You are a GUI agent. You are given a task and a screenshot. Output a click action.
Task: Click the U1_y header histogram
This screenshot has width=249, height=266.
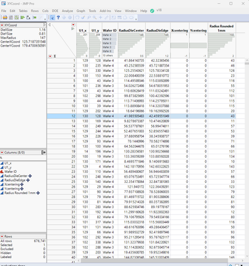(95, 45)
